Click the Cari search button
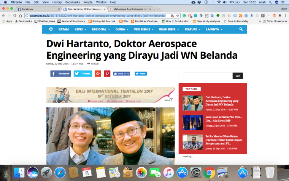Viewport: 289px width, 181px height. (238, 76)
